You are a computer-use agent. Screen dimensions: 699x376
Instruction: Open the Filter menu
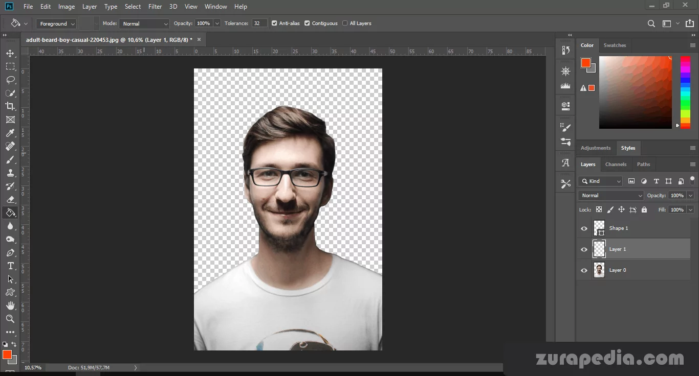[155, 7]
